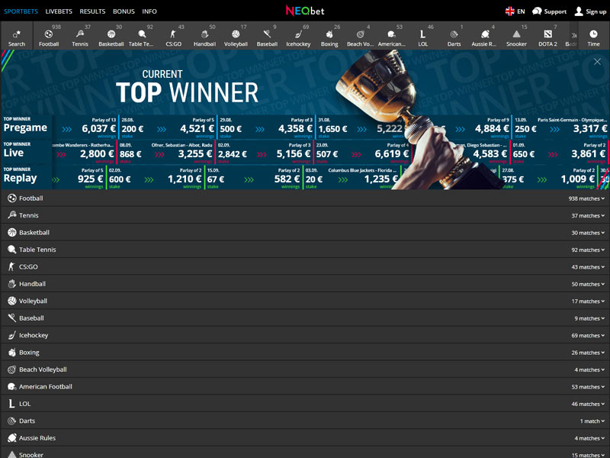The image size is (610, 458).
Task: Expand Handball 50 matches list
Action: pyautogui.click(x=588, y=284)
